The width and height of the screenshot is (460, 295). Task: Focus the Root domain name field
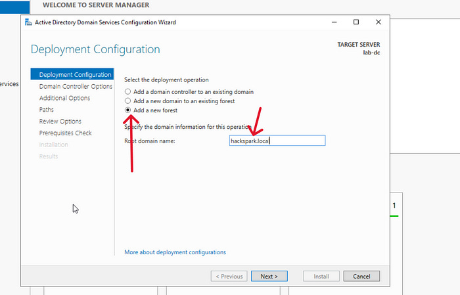277,141
